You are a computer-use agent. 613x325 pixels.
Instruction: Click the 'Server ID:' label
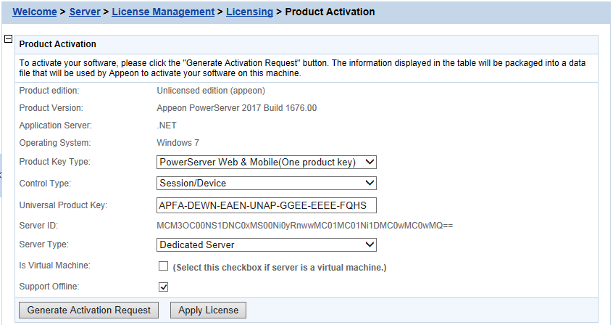(38, 226)
